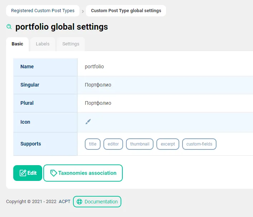Click the lifebuoy icon for Documentation
The height and width of the screenshot is (217, 253).
click(x=79, y=202)
